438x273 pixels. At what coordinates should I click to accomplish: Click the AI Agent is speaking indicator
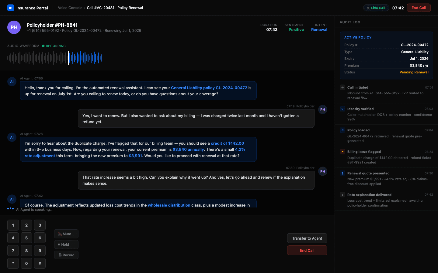pyautogui.click(x=30, y=210)
